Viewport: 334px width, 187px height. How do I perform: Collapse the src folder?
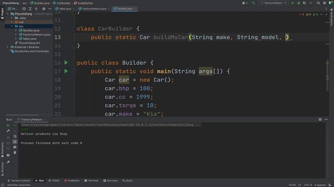(x=11, y=26)
